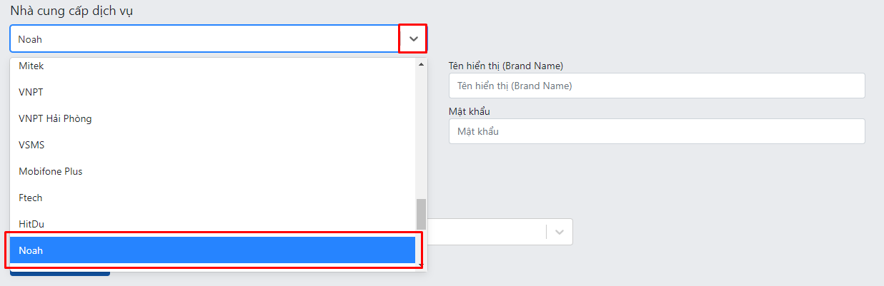Click the scrollbar up arrow
This screenshot has width=884, height=286.
pyautogui.click(x=422, y=64)
